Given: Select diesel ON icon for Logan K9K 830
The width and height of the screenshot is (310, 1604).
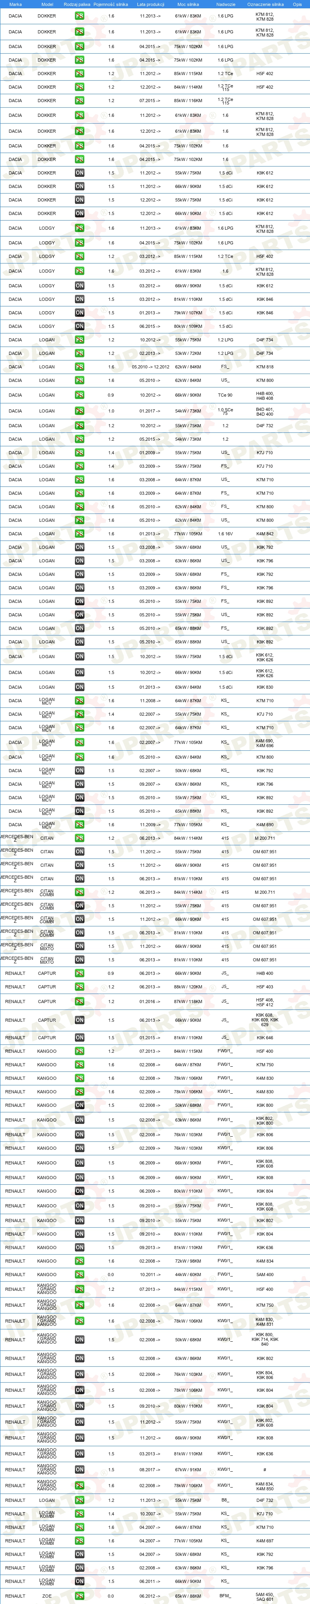Looking at the screenshot, I should [x=80, y=688].
